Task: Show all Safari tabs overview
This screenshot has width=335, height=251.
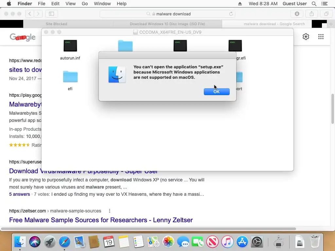Action: coord(326,14)
